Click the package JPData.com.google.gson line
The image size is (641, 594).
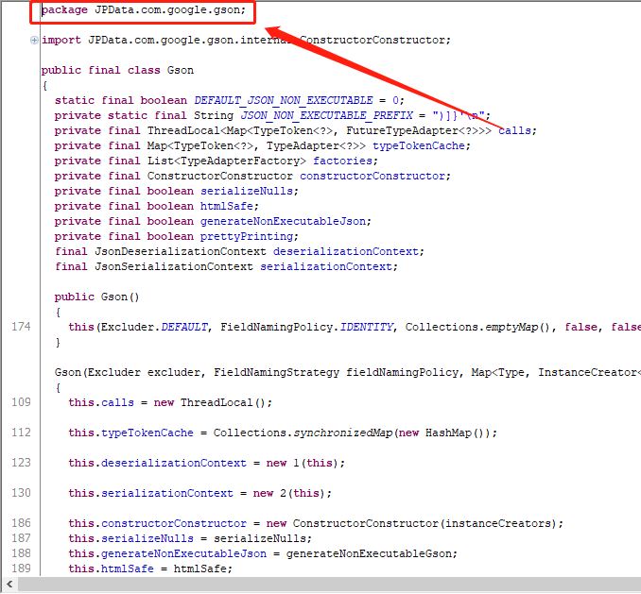tap(144, 9)
